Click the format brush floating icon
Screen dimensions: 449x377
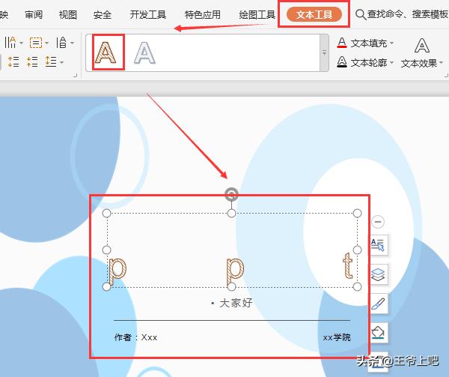tap(378, 304)
